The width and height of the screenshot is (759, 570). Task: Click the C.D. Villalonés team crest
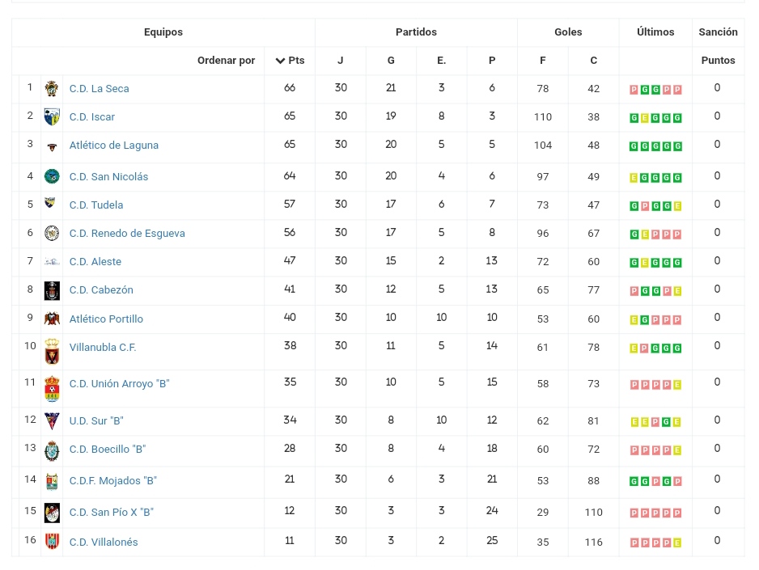[52, 542]
